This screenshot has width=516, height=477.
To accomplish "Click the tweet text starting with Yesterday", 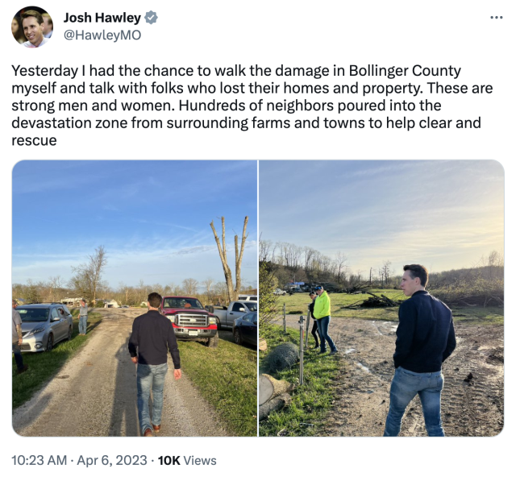I will coord(252,106).
